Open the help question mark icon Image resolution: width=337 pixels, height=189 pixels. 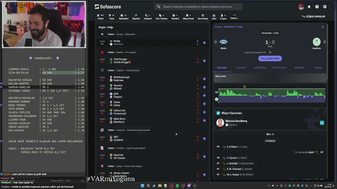pyautogui.click(x=317, y=7)
